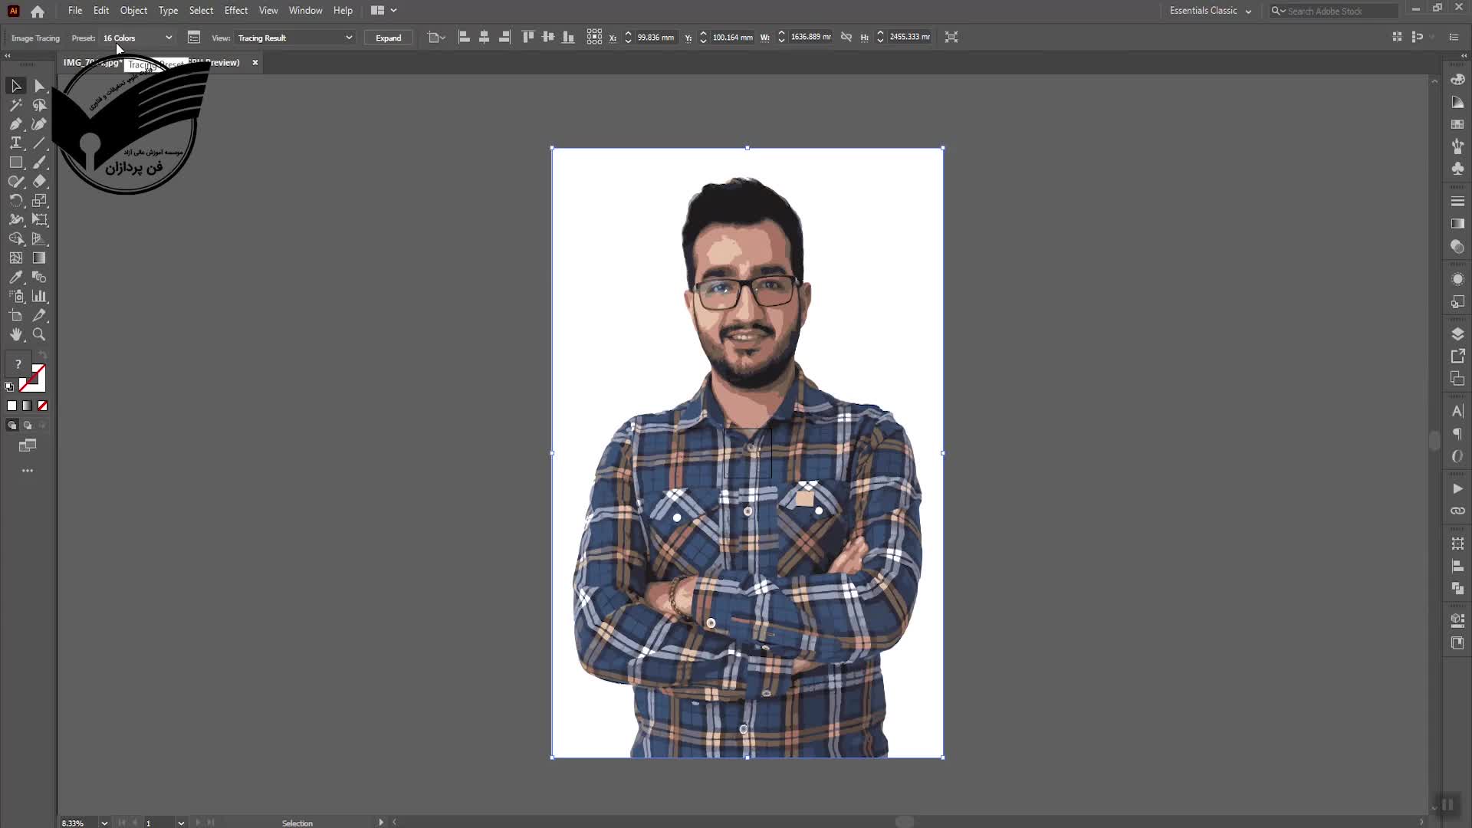Click the Expand button
The image size is (1472, 828).
(x=388, y=38)
